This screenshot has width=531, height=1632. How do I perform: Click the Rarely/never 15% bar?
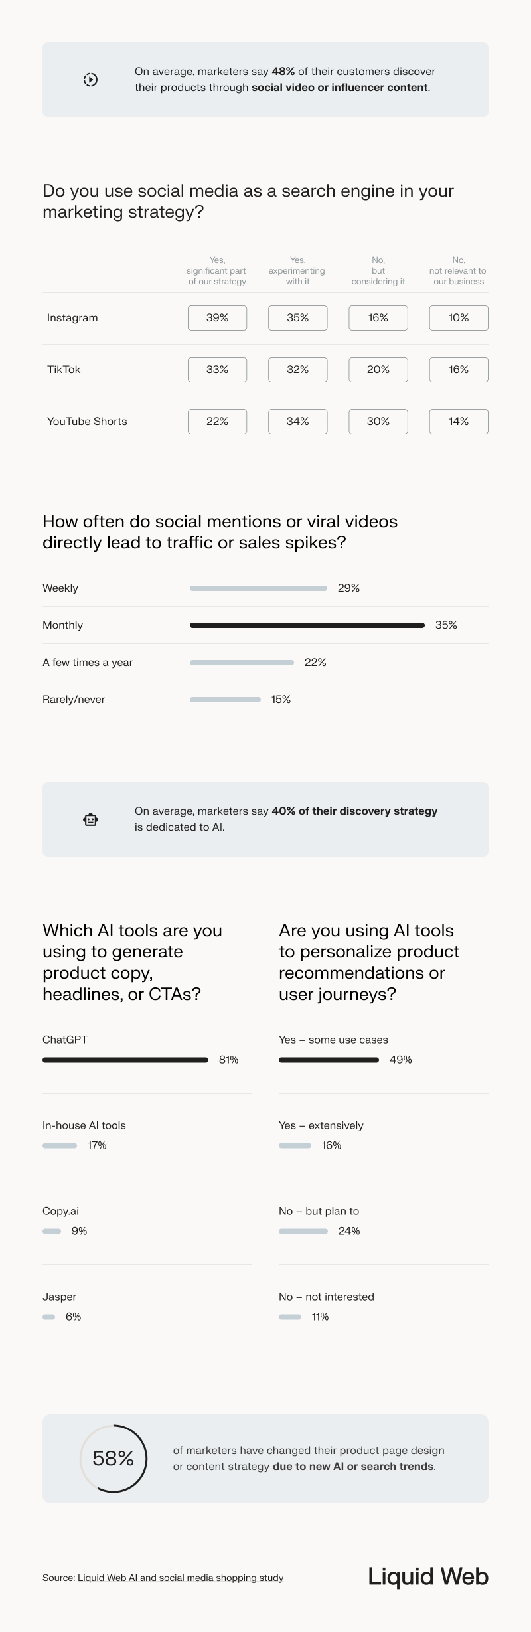(x=225, y=700)
